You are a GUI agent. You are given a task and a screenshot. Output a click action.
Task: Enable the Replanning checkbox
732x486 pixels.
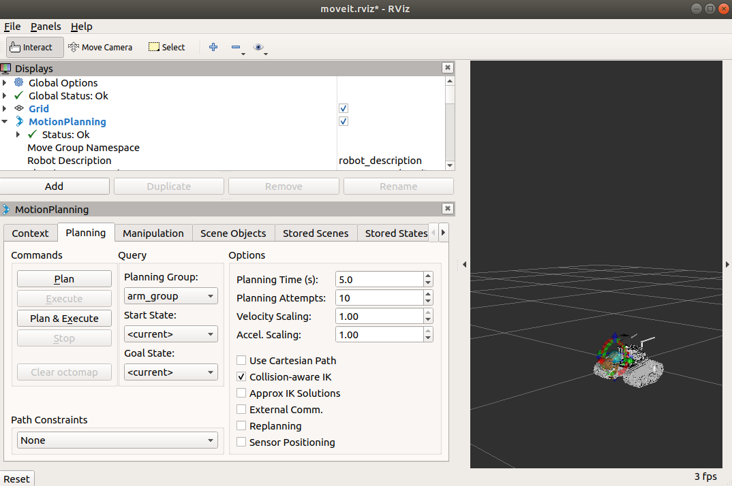pos(241,425)
